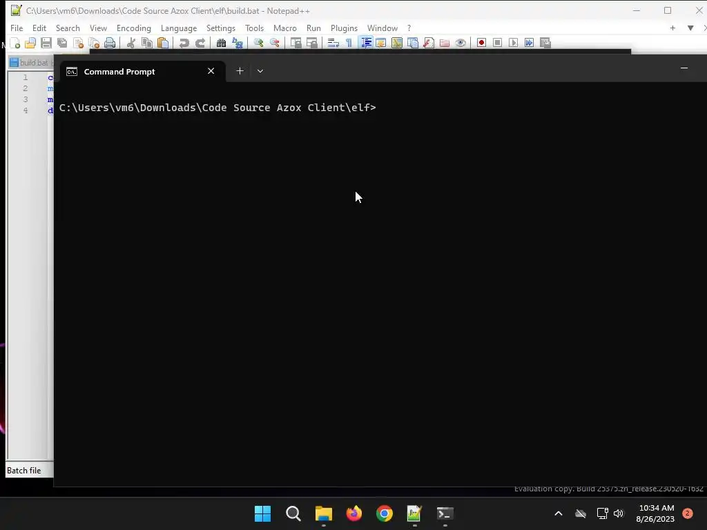This screenshot has height=530, width=707.
Task: Toggle synchronize vertical scrolling icon
Action: click(x=296, y=43)
